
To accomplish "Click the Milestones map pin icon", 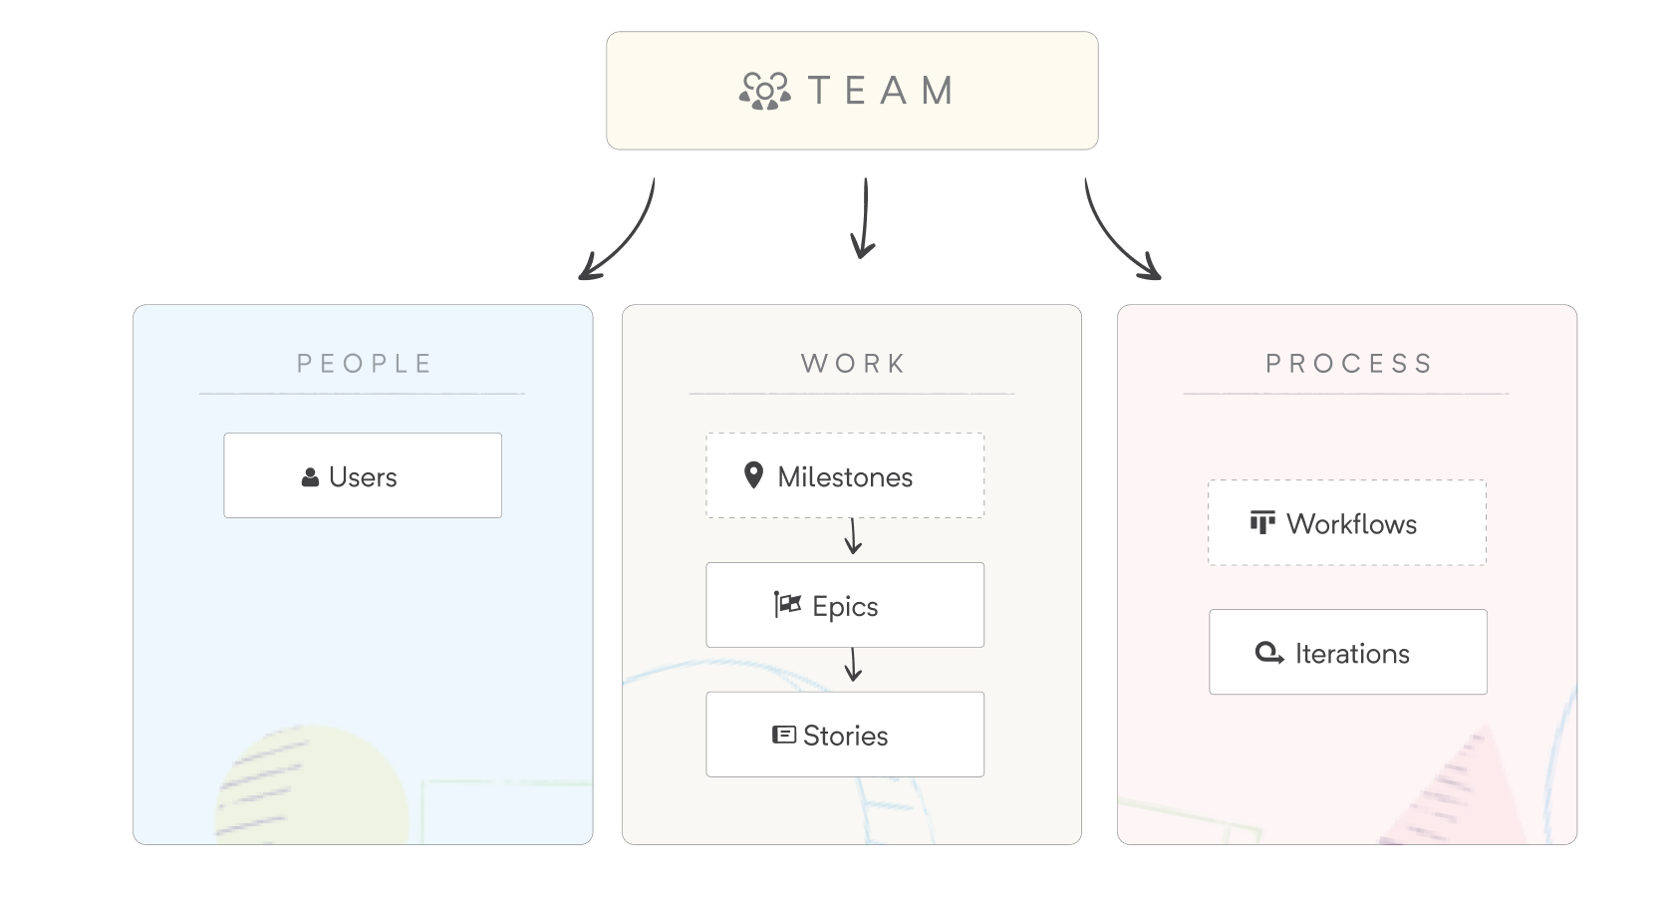I will tap(753, 475).
